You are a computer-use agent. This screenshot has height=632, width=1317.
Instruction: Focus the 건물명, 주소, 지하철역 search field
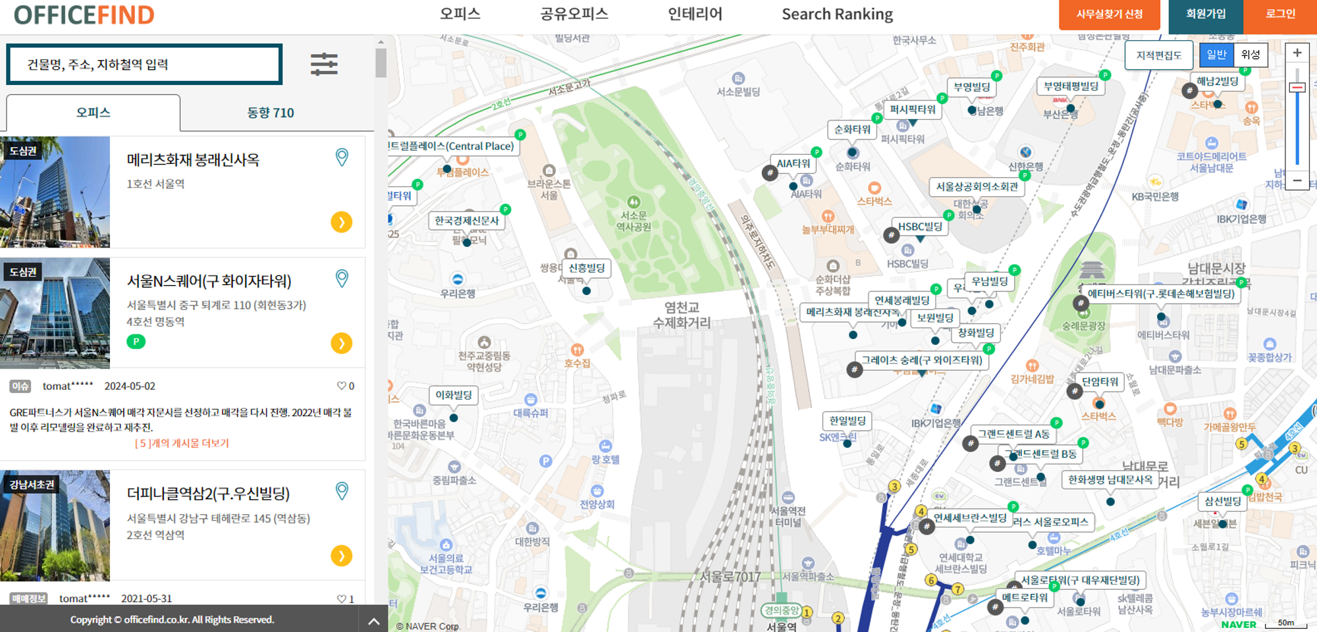click(x=144, y=65)
